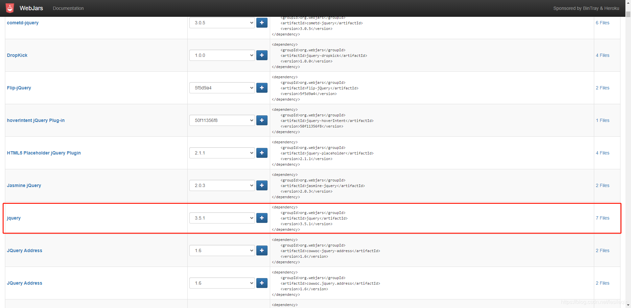View 2 Files for cowwoc.jquery.address
Viewport: 631px width, 308px height.
click(602, 283)
